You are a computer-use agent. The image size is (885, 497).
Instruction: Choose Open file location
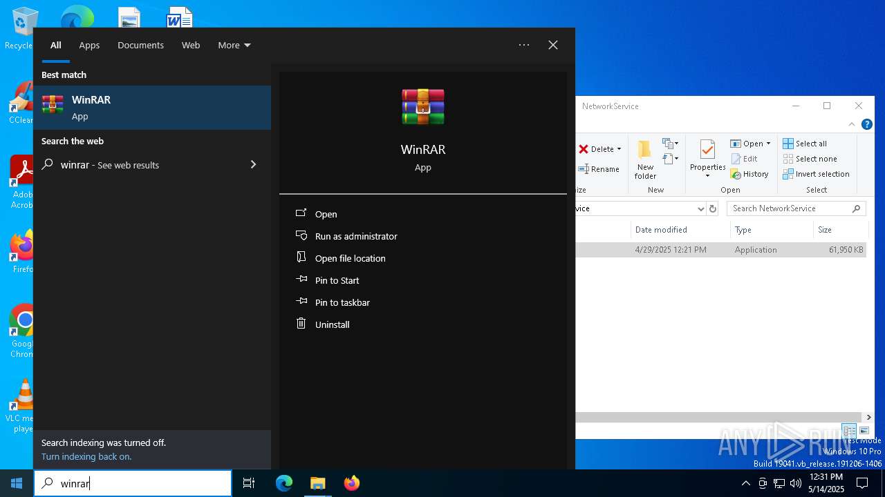click(x=350, y=258)
